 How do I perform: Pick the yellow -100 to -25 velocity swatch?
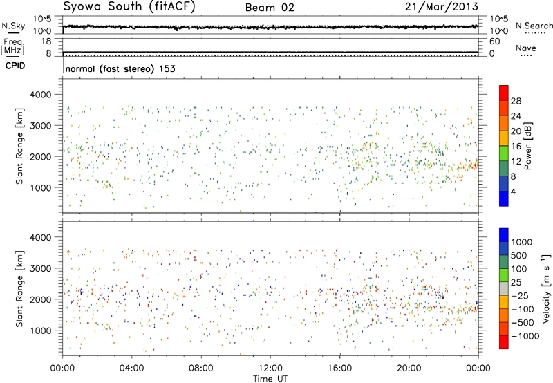(x=504, y=302)
